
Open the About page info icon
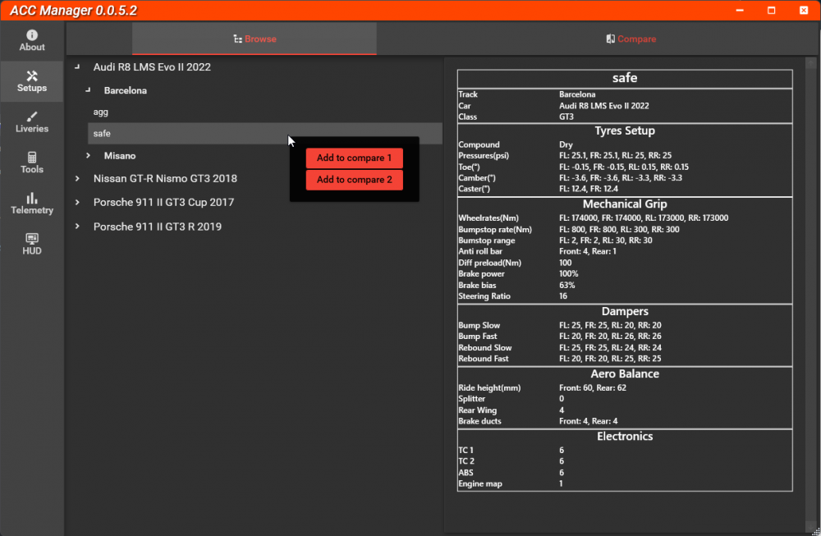click(x=32, y=35)
